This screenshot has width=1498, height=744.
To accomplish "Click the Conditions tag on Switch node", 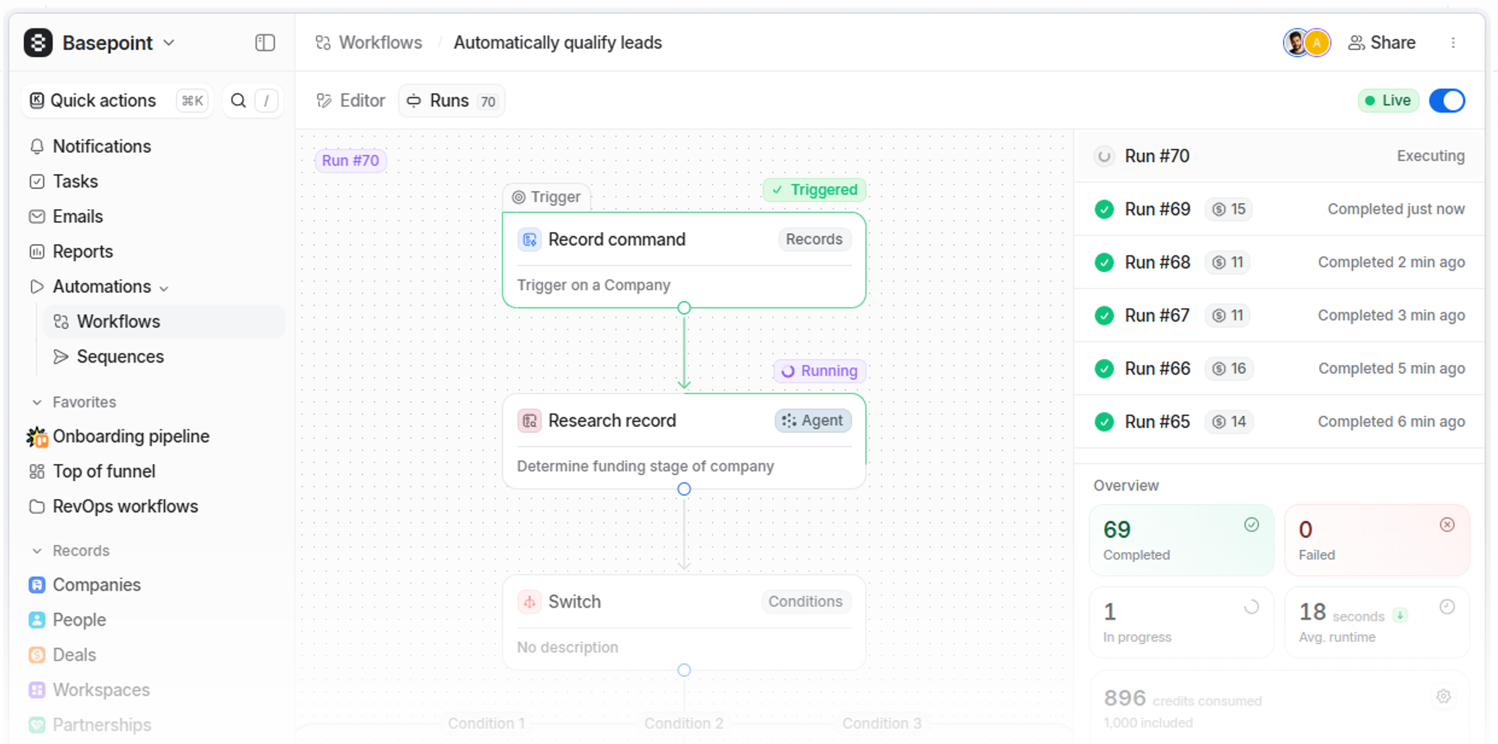I will 805,602.
